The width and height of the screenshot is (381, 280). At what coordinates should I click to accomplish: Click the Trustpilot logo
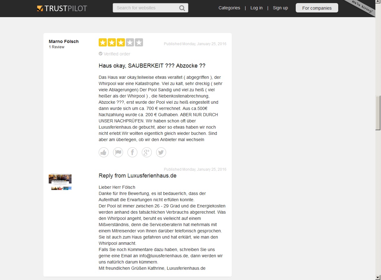(62, 8)
